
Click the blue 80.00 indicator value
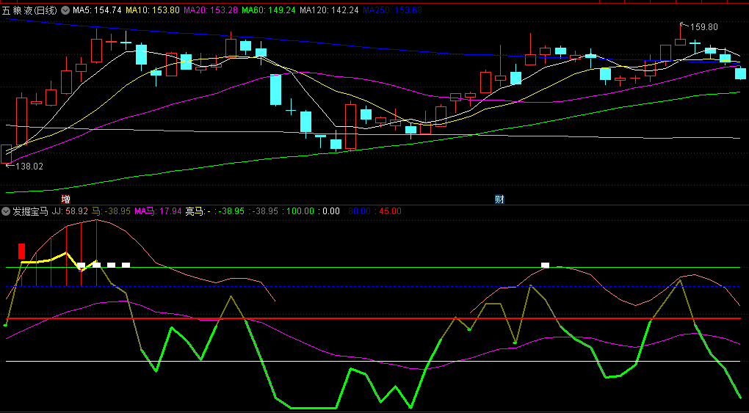pyautogui.click(x=358, y=211)
